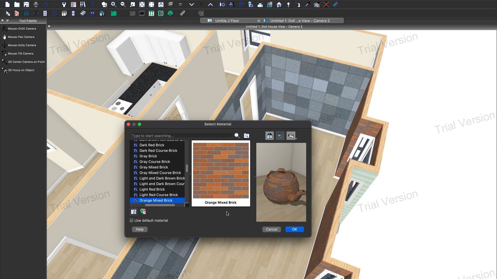Select Gray Mixed Brick from the material list
The width and height of the screenshot is (497, 279).
[154, 167]
